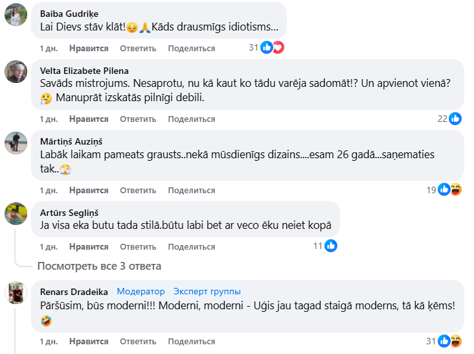Viewport: 474px width, 354px height.
Task: Show the like reaction on Velta's comment
Action: (455, 119)
